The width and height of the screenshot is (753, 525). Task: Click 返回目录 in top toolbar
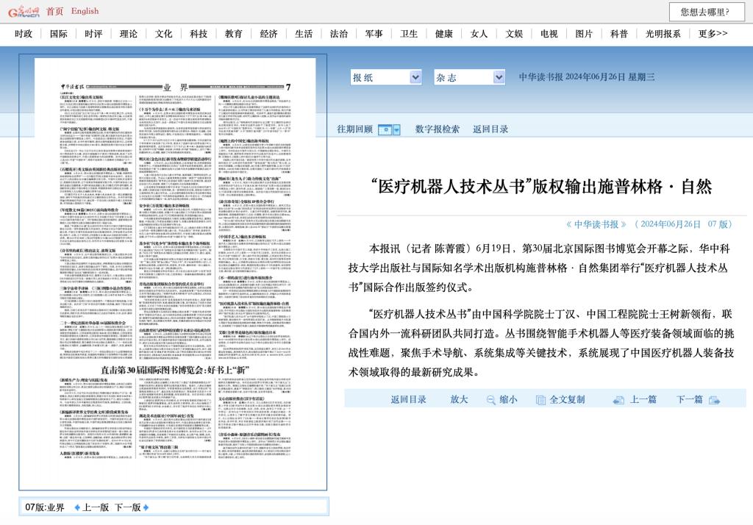pos(490,129)
